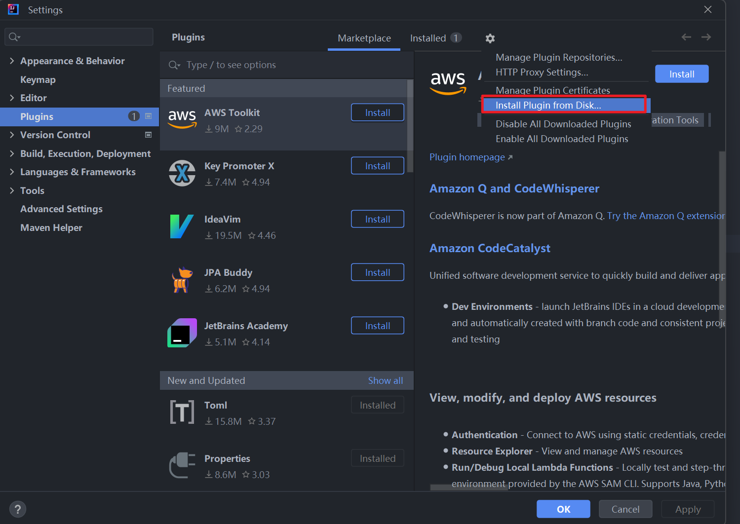Click the OK button
Viewport: 740px width, 524px height.
coord(563,509)
